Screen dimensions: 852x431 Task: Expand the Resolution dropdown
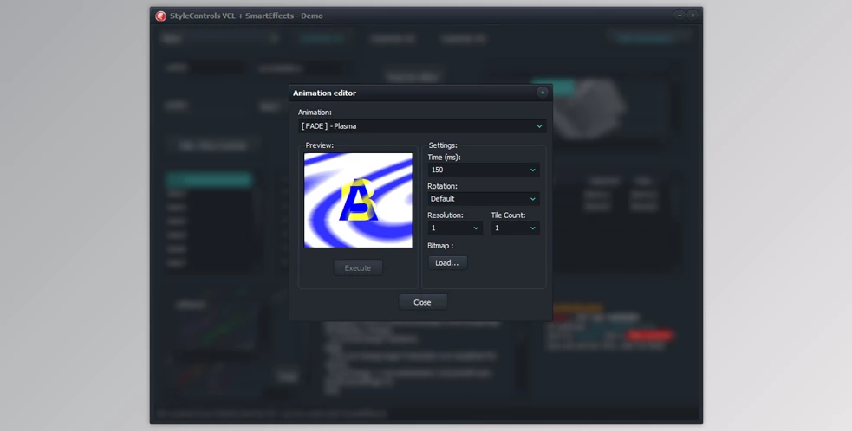[455, 228]
